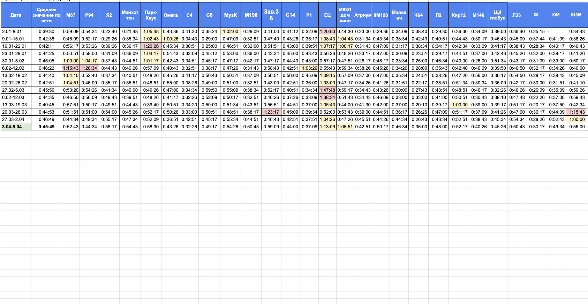Screen dimensions: 588x304
Task: Click "0:28:00" in the Ч64 column
Action: click(419, 68)
